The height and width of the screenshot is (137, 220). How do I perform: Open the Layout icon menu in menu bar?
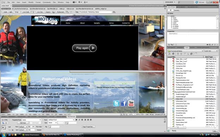point(74,2)
